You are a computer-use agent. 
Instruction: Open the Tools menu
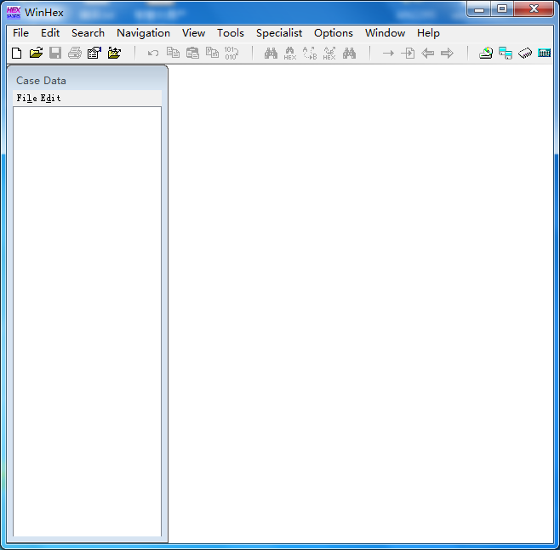[x=230, y=33]
